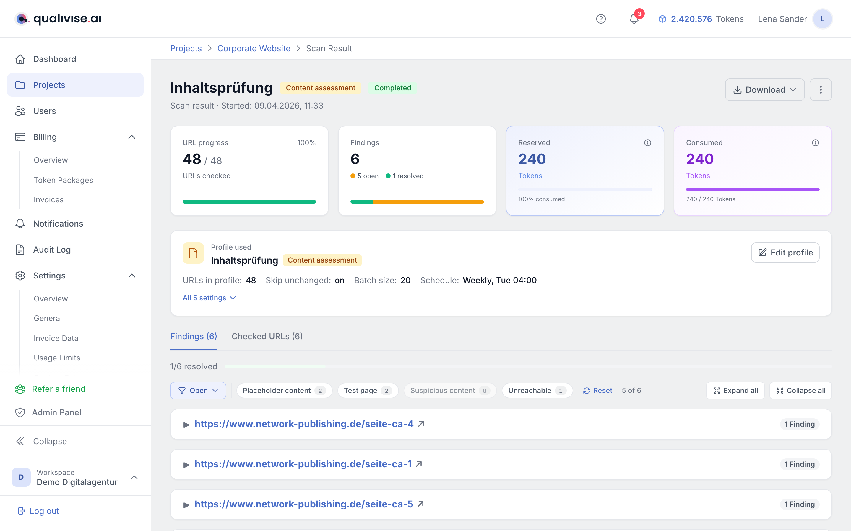Click the Consumed tokens purple bar
The height and width of the screenshot is (531, 851).
[x=753, y=189]
